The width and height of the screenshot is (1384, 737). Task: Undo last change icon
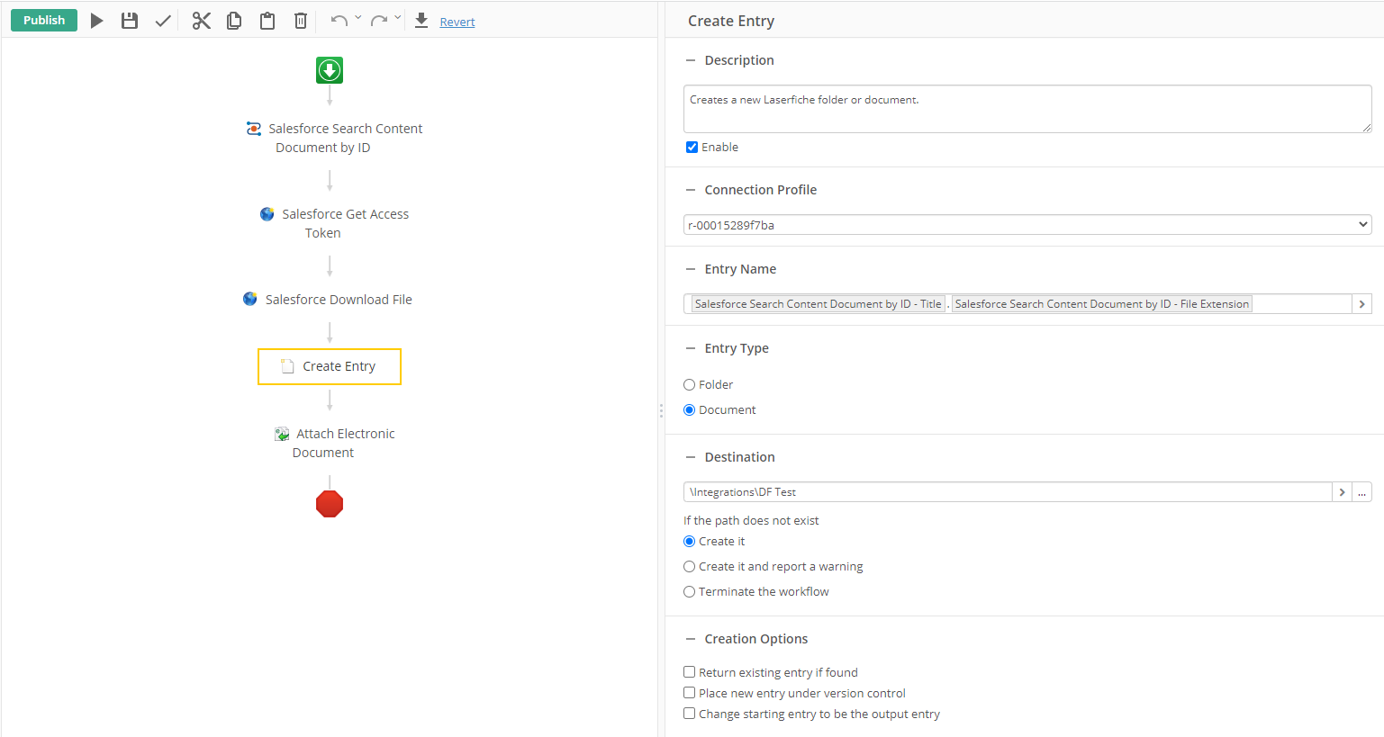(x=339, y=20)
